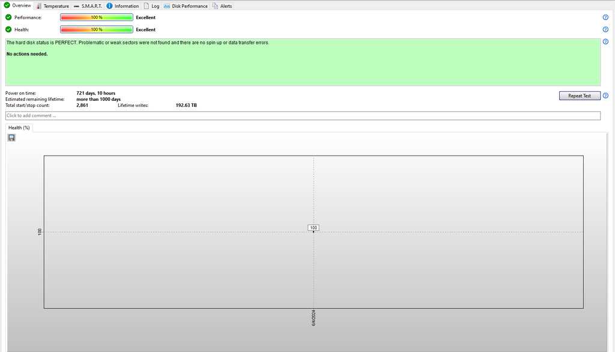Open the S.M.A.R.T. tab
The image size is (615, 352).
(88, 6)
